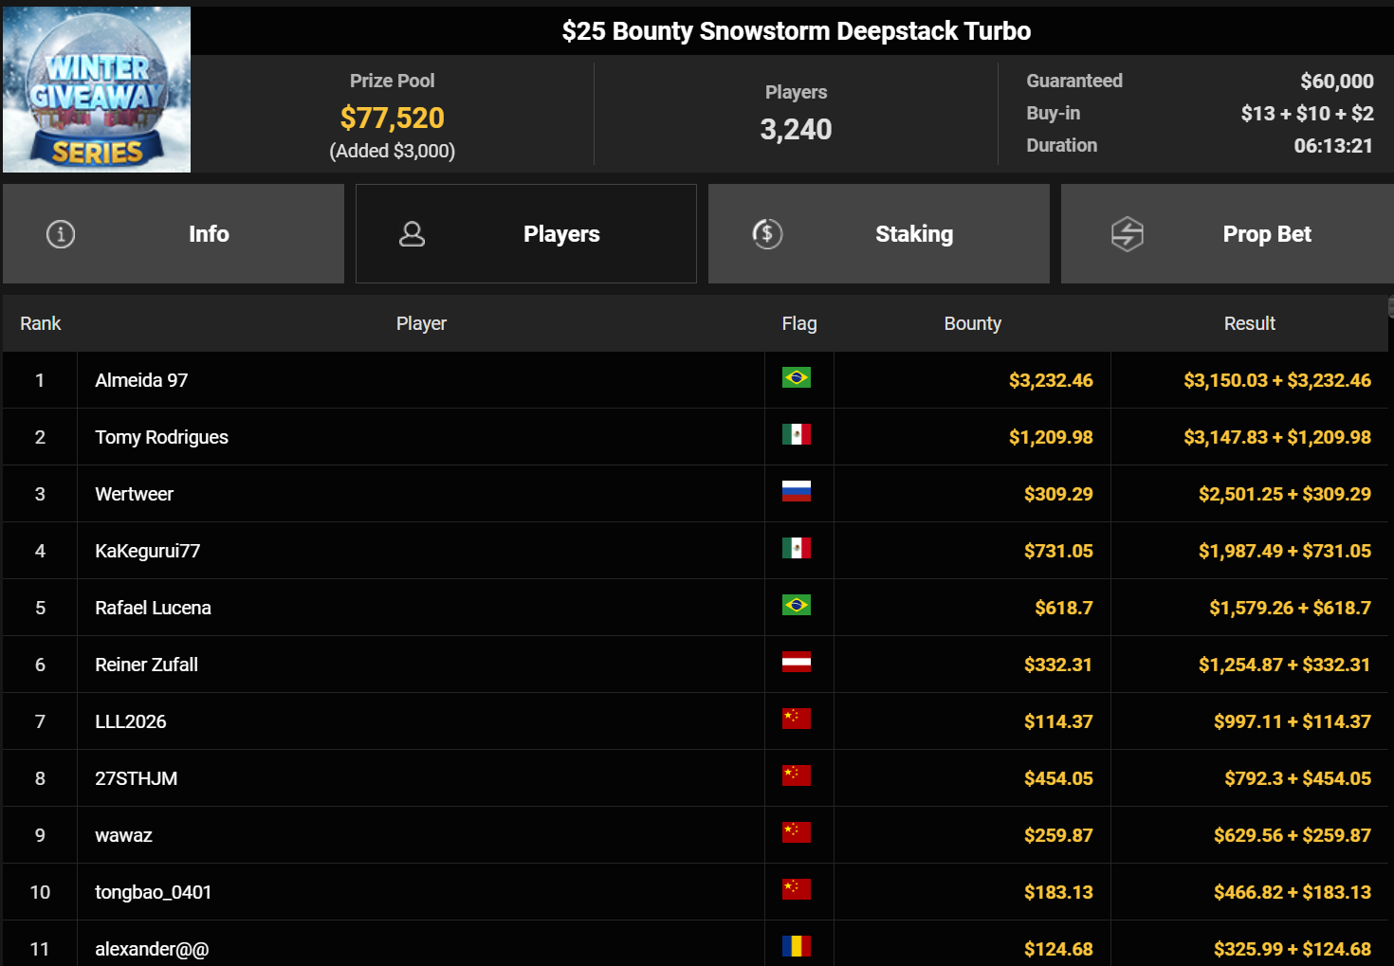Click Mexico flag next to Tomy Rodrigues
Image resolution: width=1394 pixels, height=966 pixels.
pyautogui.click(x=797, y=435)
